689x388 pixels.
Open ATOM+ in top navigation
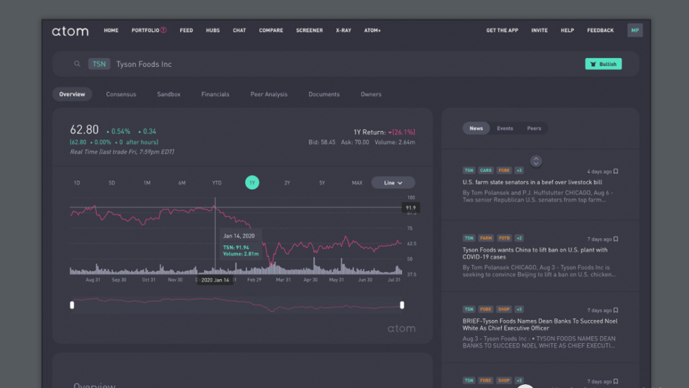tap(372, 31)
